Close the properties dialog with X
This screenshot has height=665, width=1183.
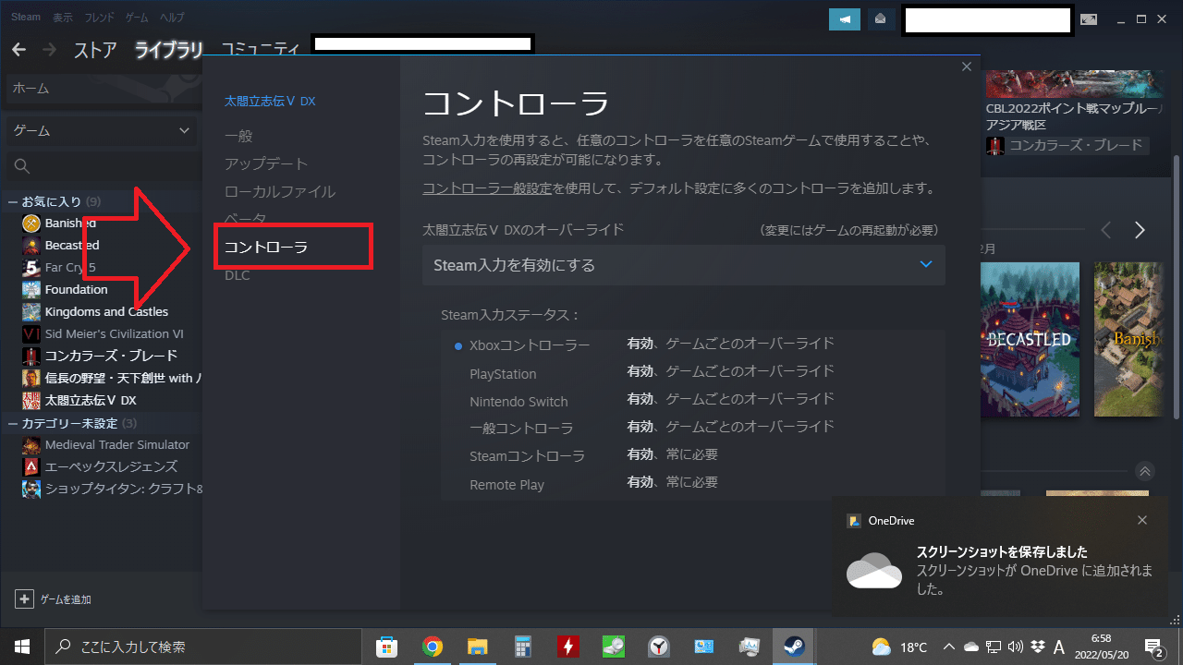[967, 66]
